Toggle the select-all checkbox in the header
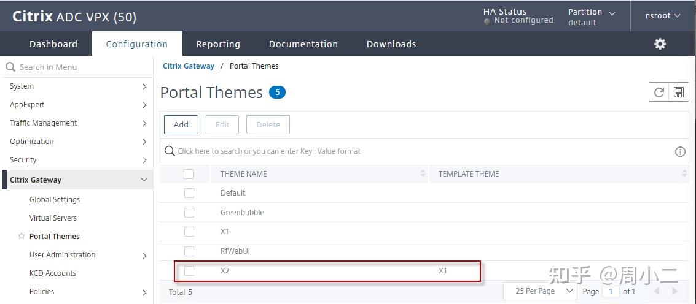696x304 pixels. [x=189, y=173]
